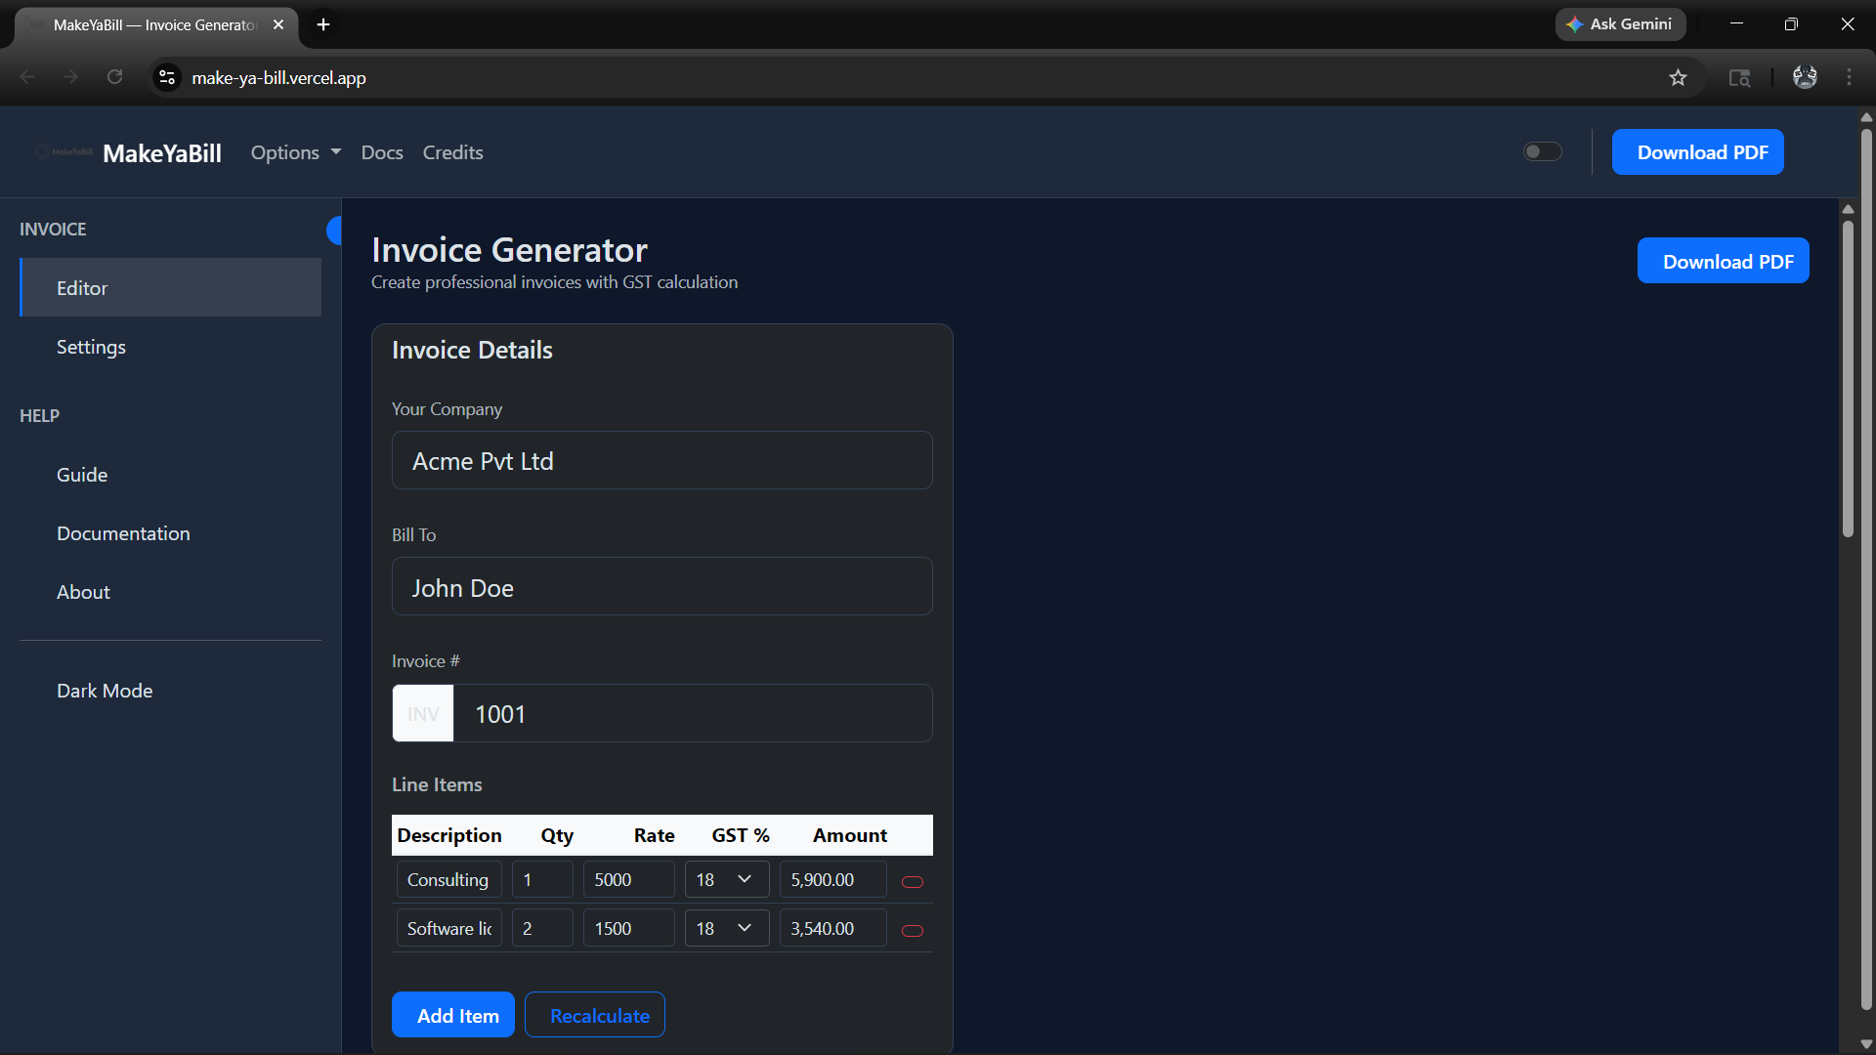Open GST % dropdown for Software row
The height and width of the screenshot is (1055, 1876).
726,928
